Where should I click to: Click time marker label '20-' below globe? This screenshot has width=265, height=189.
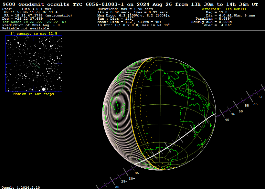118,187
